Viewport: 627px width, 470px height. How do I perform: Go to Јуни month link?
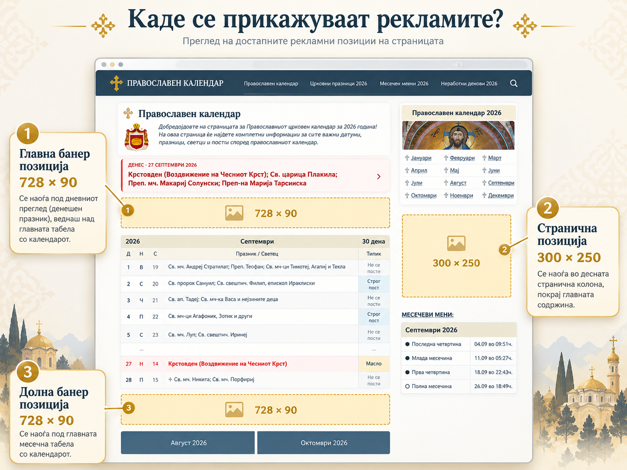pos(494,171)
